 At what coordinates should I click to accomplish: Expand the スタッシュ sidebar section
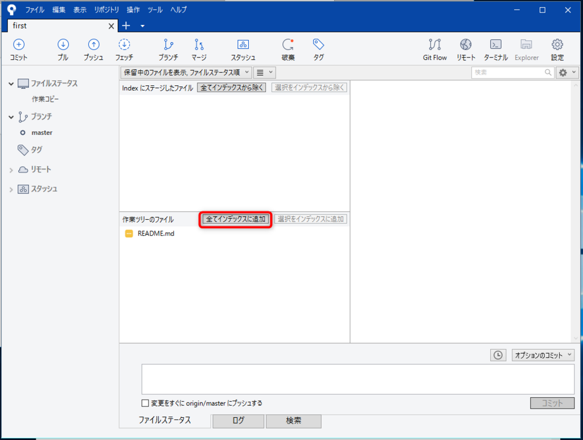11,190
